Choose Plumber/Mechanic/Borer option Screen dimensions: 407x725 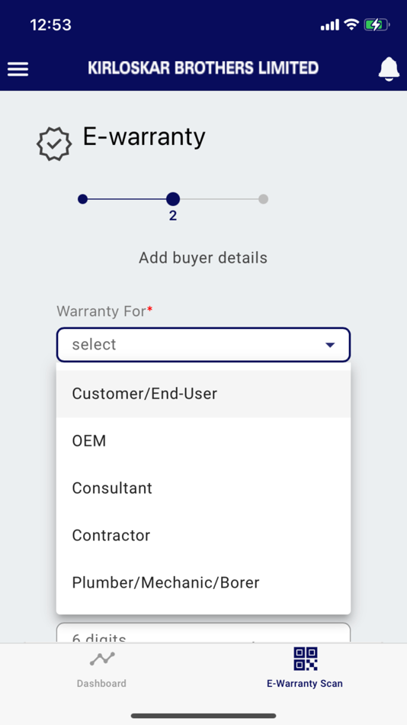coord(203,582)
